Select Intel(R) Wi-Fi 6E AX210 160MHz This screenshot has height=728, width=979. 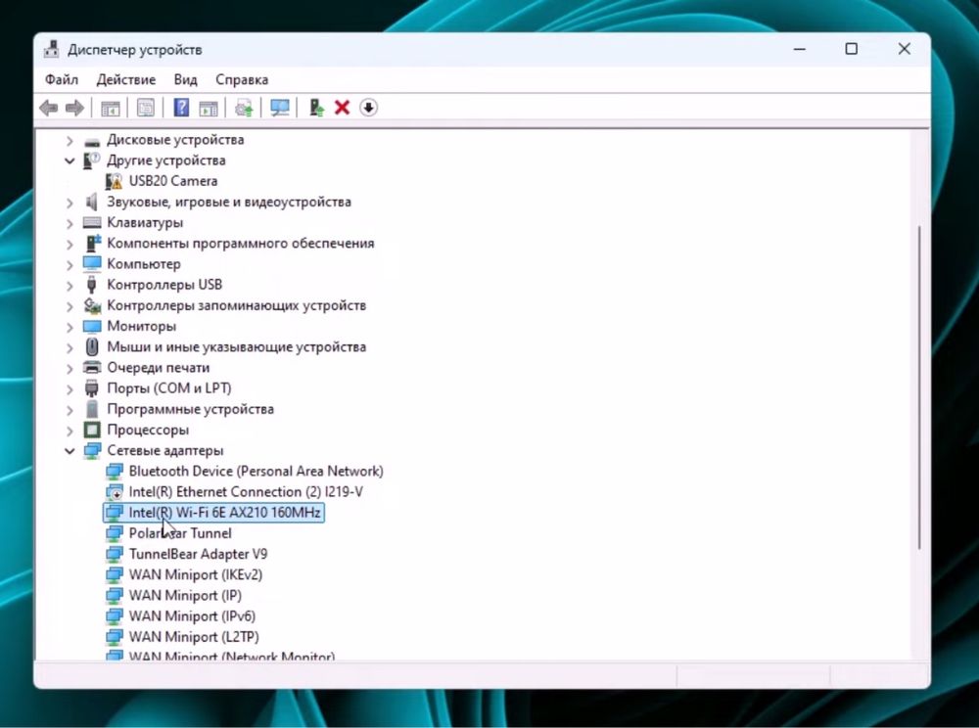[225, 512]
